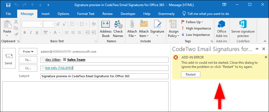The width and height of the screenshot is (269, 112).
Task: Open the Attach File dropdown
Action: click(132, 29)
